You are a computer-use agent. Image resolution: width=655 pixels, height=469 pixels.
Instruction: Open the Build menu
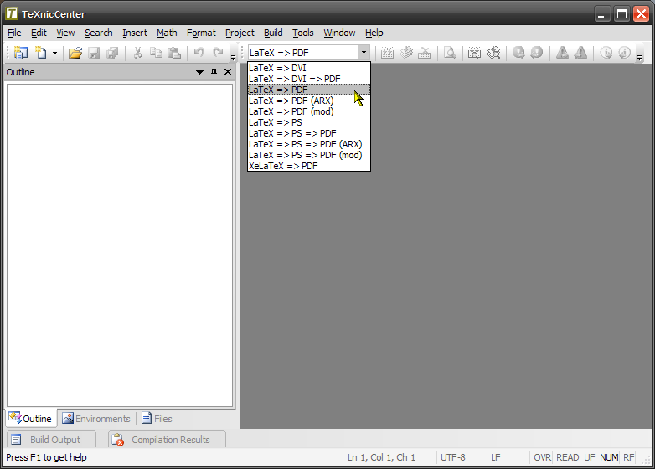pos(273,33)
